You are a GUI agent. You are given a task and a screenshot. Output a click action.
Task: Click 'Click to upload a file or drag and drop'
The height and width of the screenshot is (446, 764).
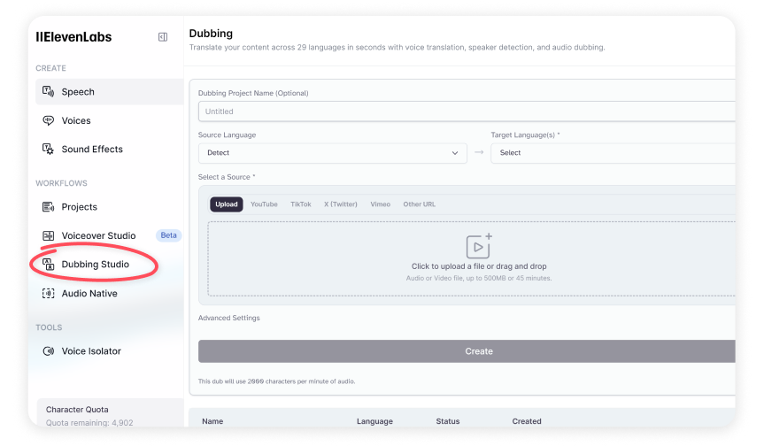pyautogui.click(x=479, y=266)
